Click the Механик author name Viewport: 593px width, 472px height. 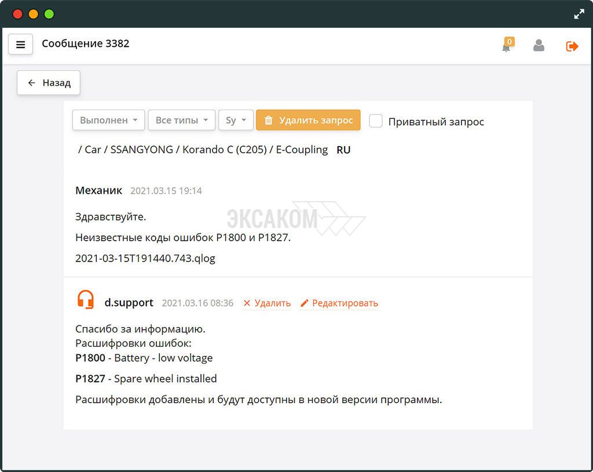coord(99,191)
